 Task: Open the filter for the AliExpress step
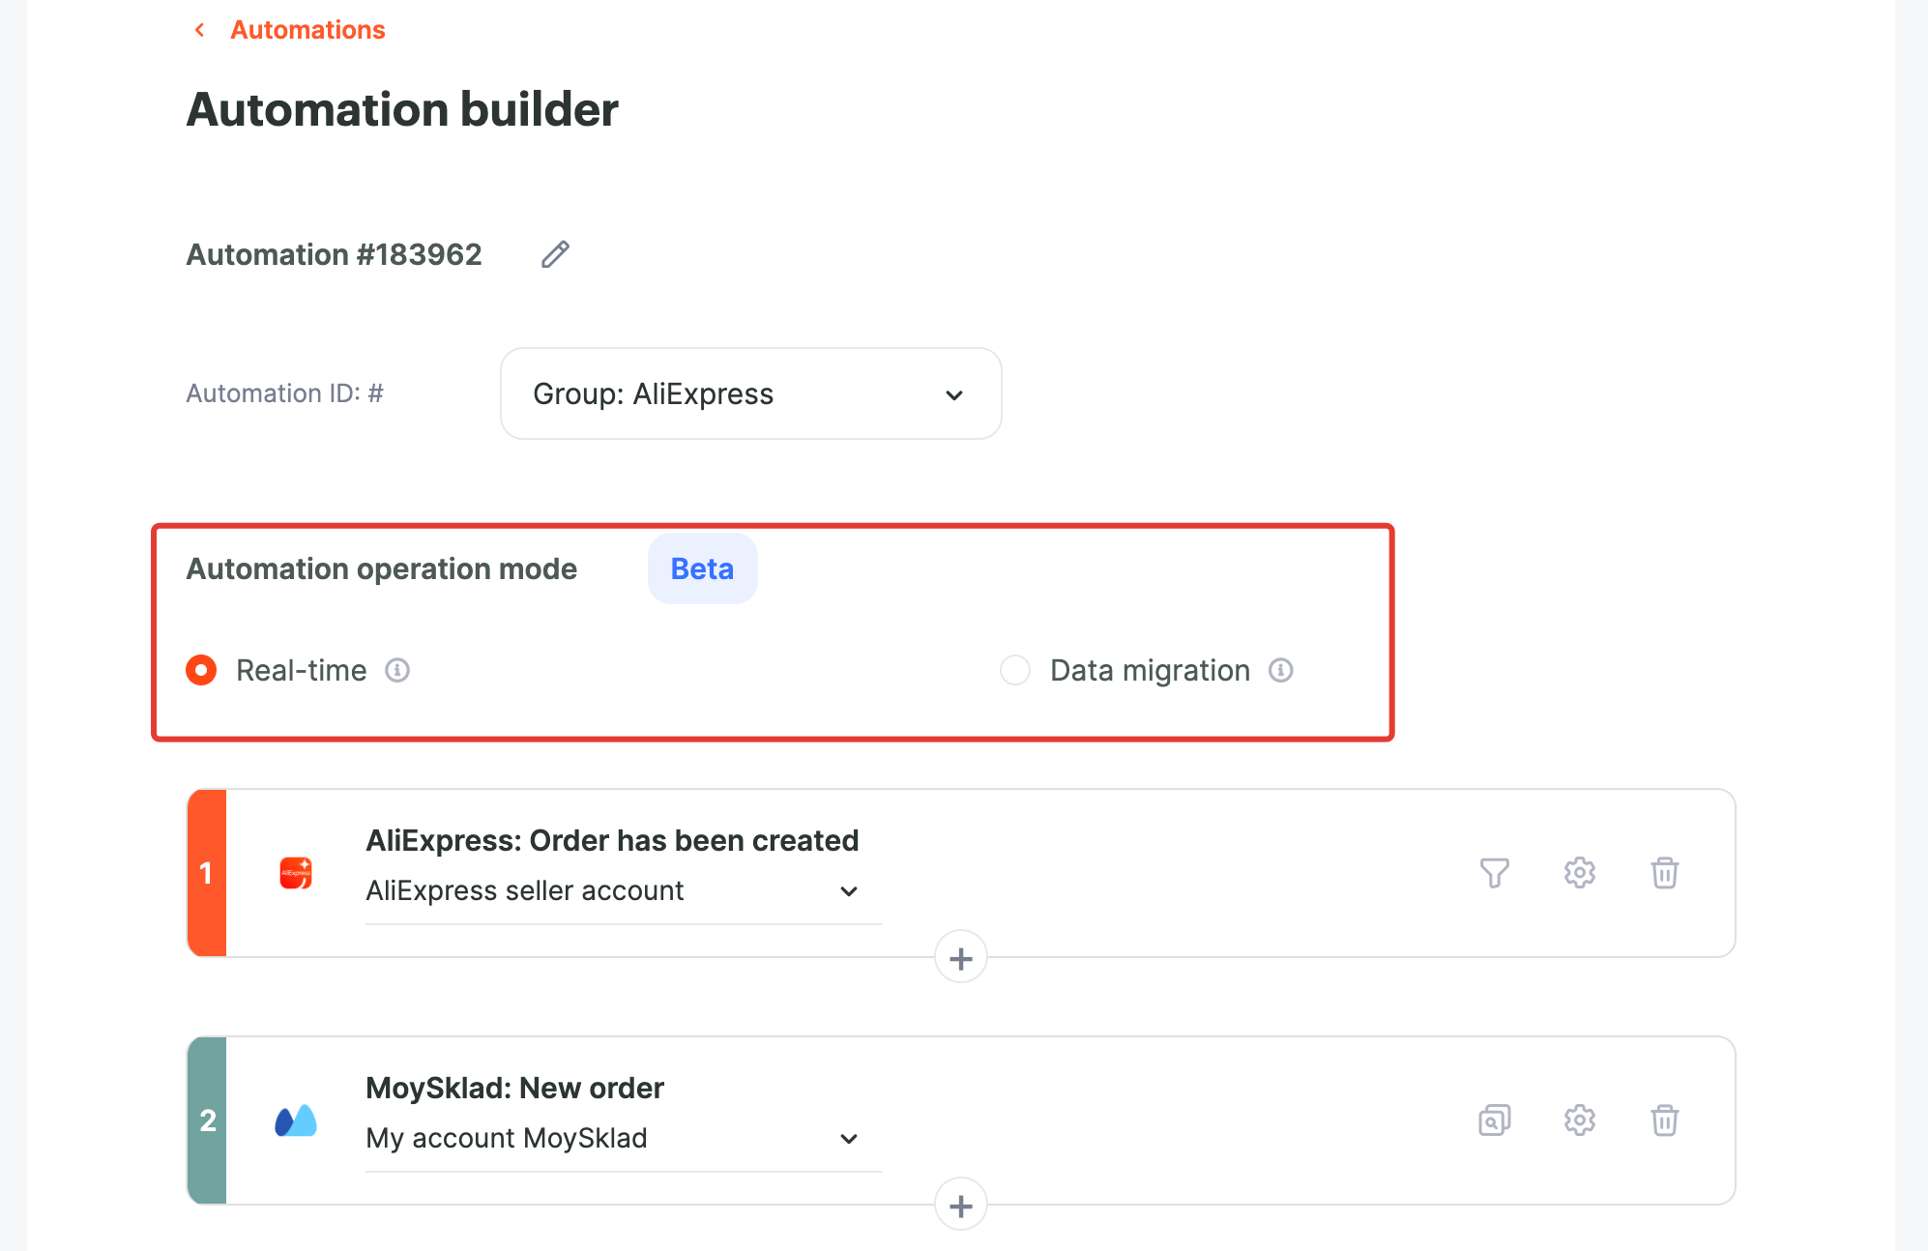pos(1495,873)
